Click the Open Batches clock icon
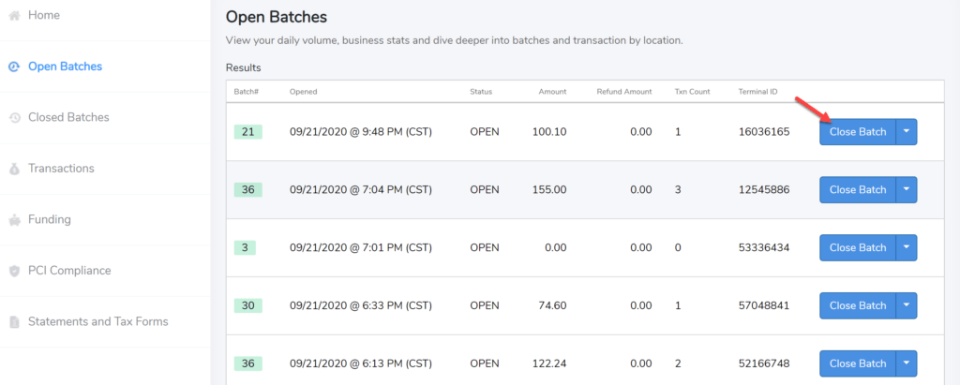 [x=15, y=67]
